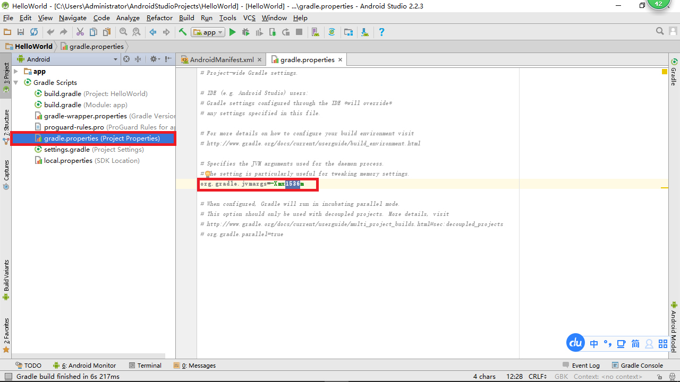Click the intention light bulb in editor
Screen dimensions: 680x382
[x=208, y=173]
